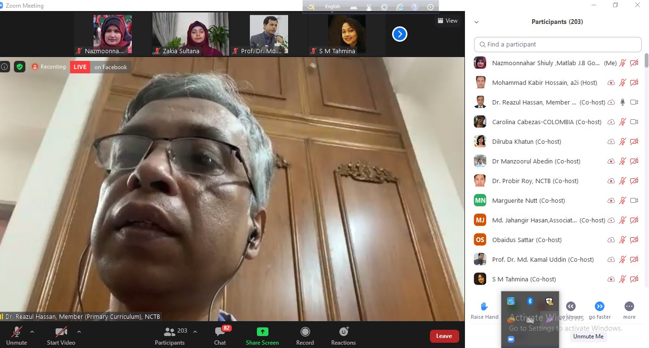Click the Windows Security shield tray icon
This screenshot has width=649, height=348.
click(x=549, y=301)
